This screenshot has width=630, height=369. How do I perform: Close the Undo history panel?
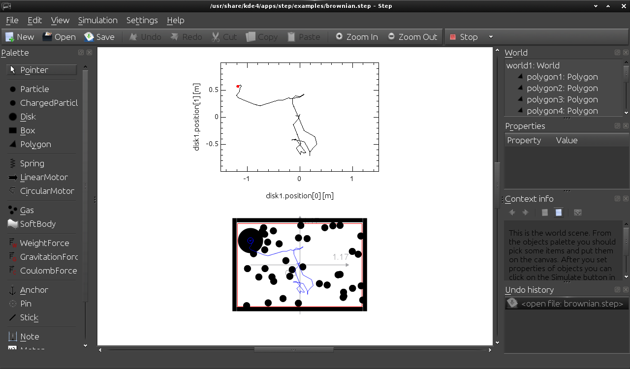tap(626, 290)
